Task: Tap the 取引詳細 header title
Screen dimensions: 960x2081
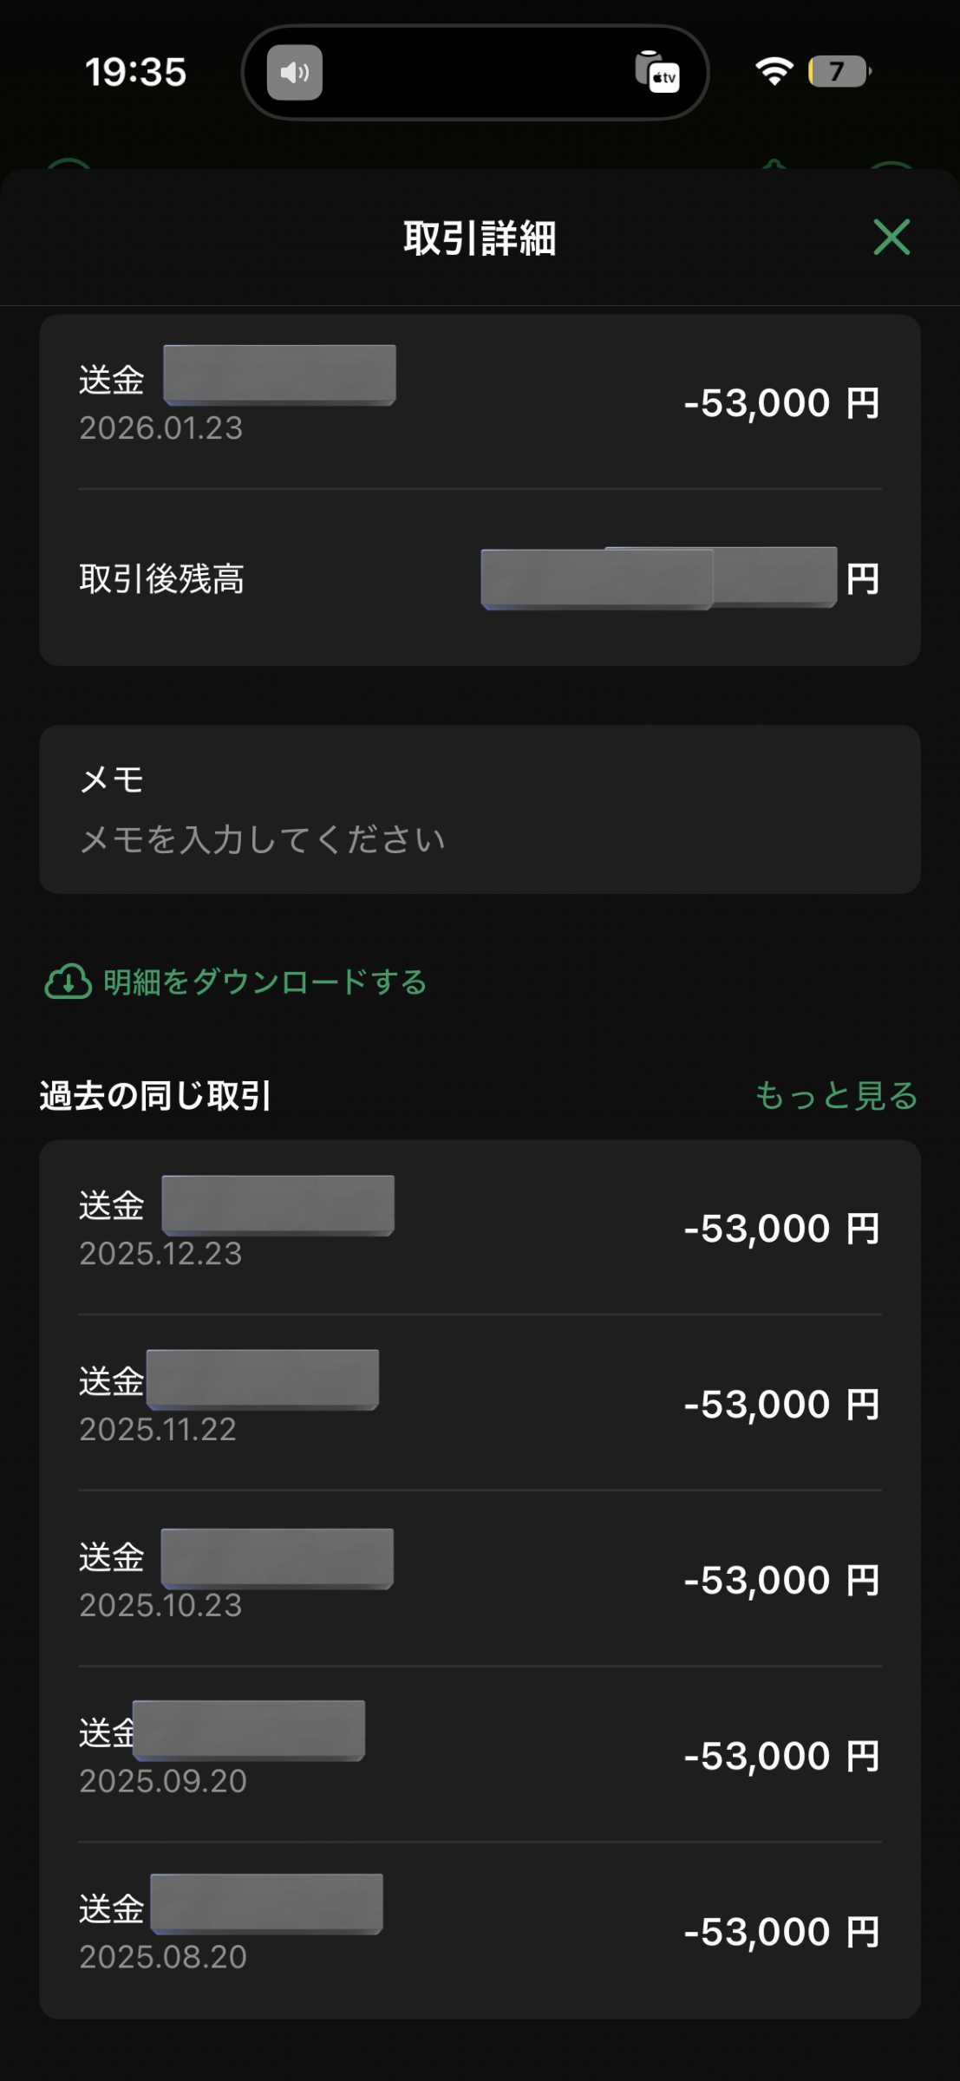Action: (480, 238)
